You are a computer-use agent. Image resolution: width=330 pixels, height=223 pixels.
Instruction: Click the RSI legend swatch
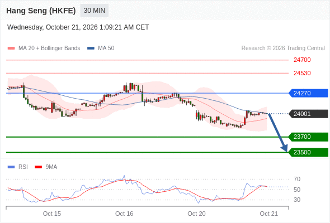coord(11,167)
